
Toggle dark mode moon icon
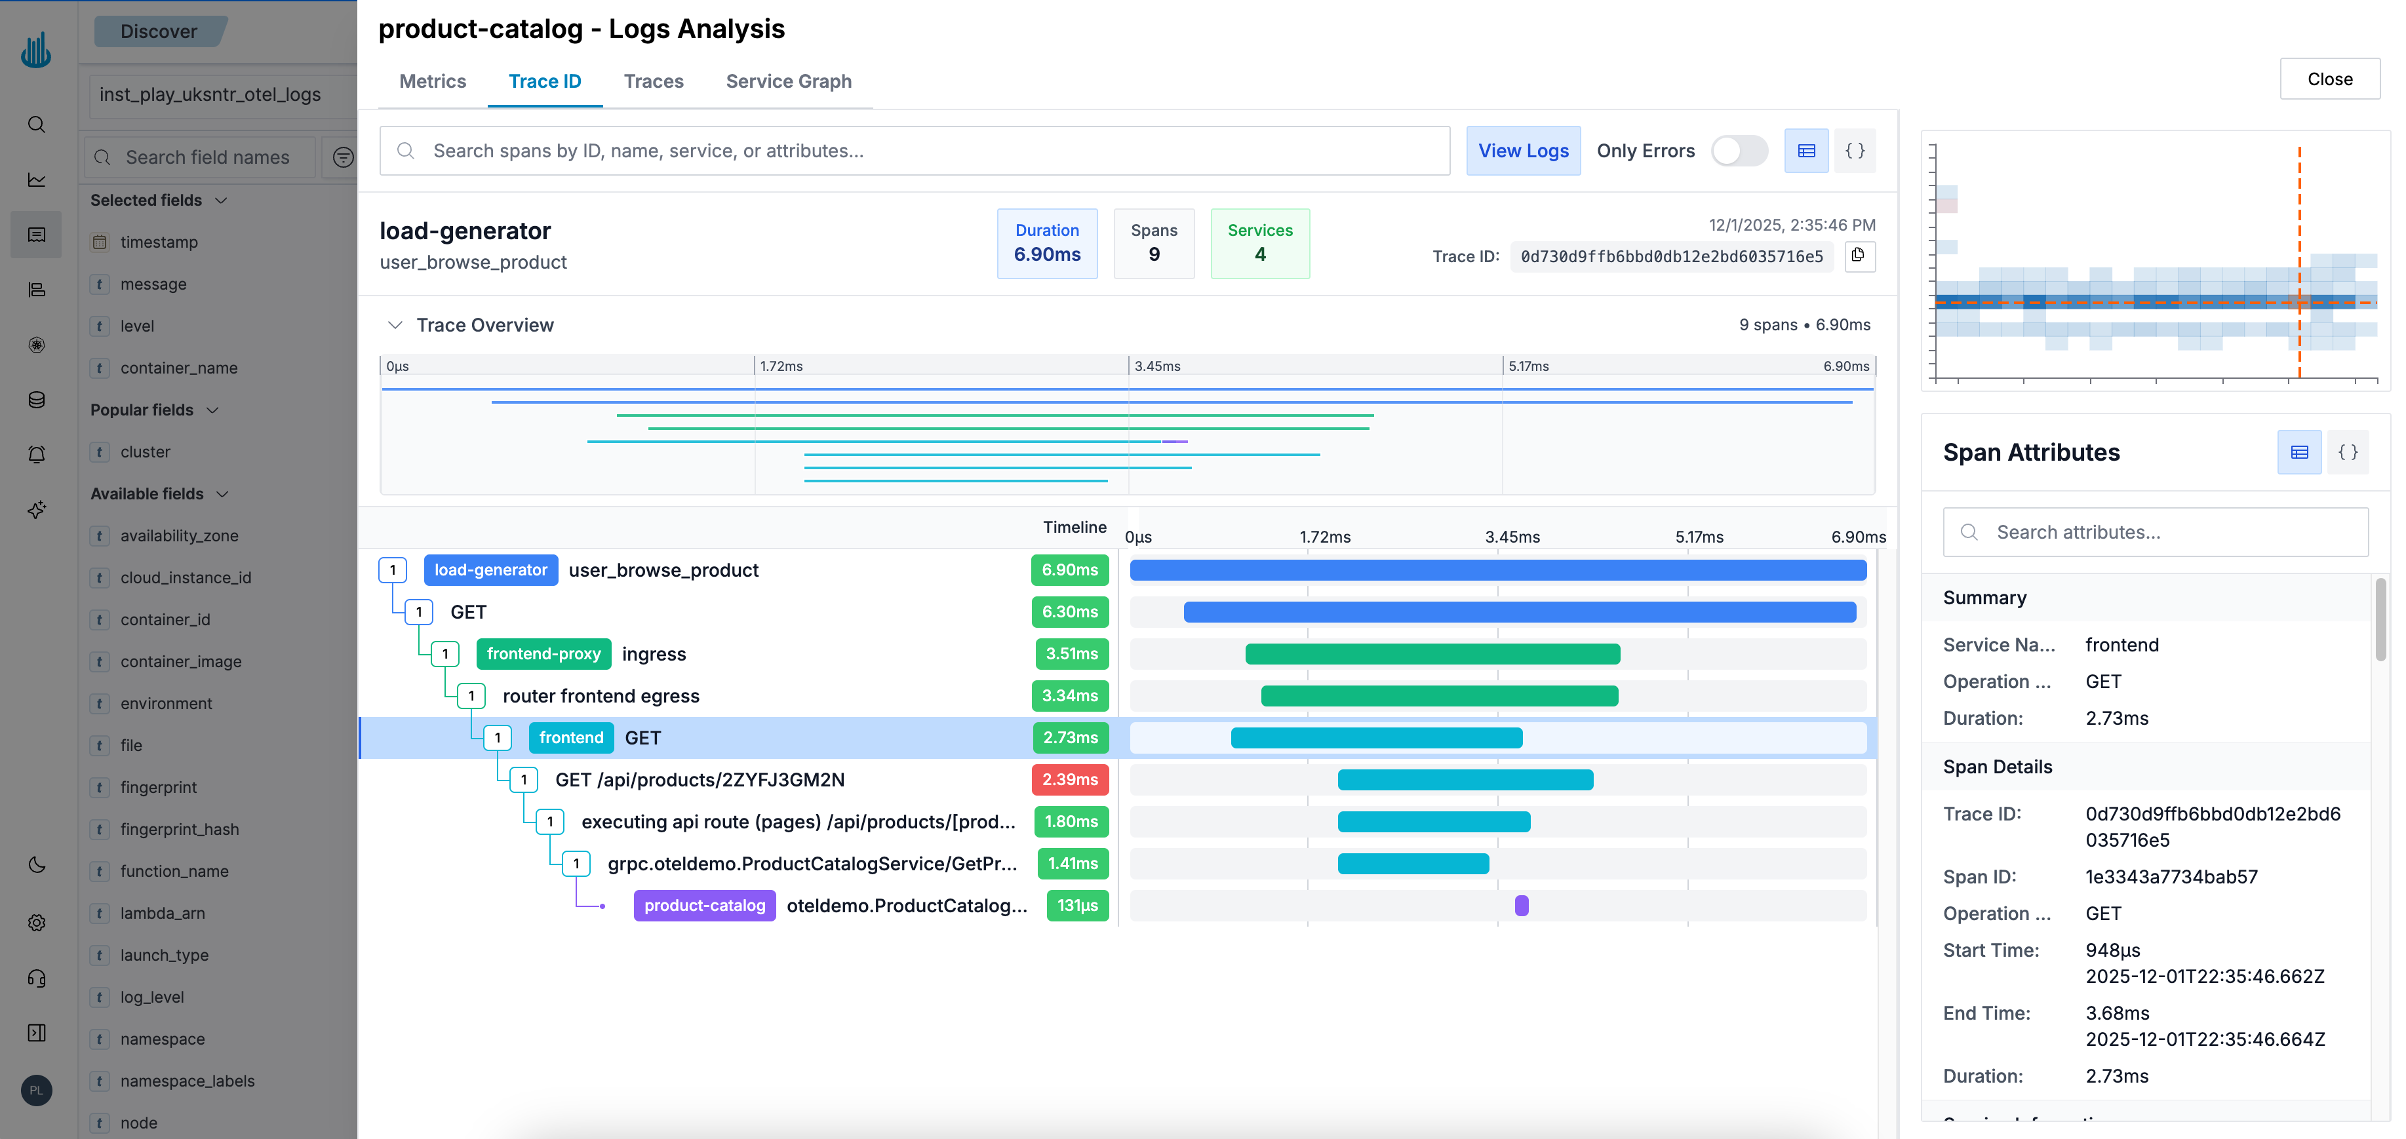coord(37,864)
